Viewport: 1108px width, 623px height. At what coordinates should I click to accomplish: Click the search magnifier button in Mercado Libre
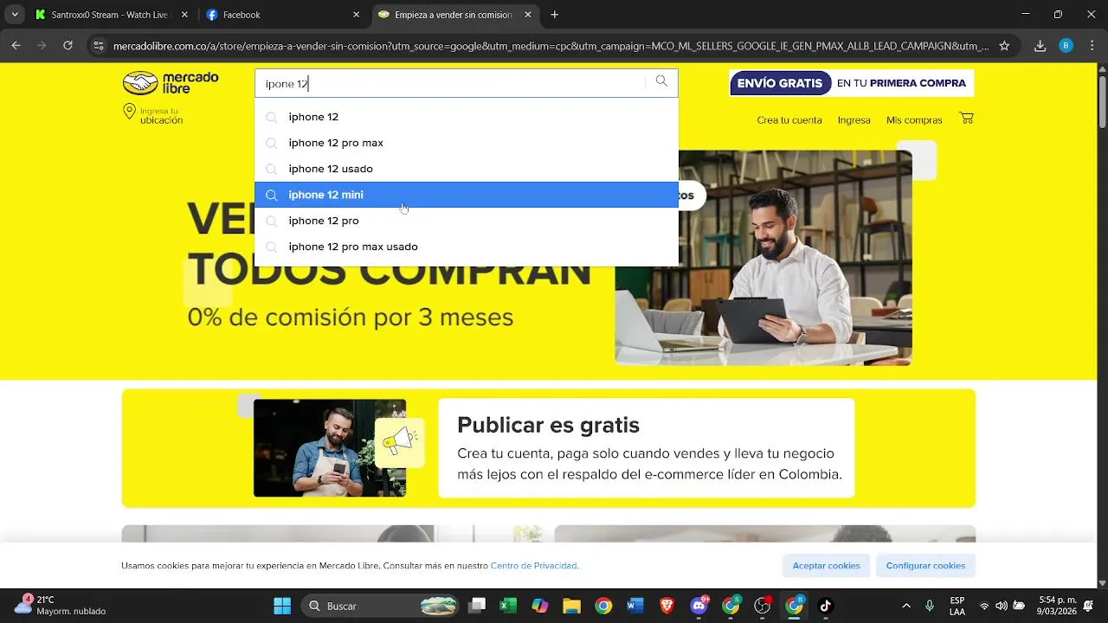pyautogui.click(x=661, y=81)
